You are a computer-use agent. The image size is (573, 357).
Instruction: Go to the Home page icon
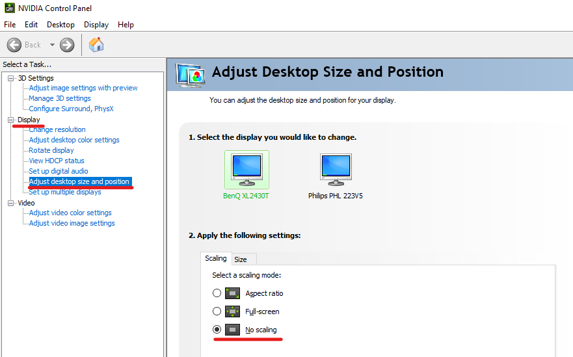pyautogui.click(x=96, y=45)
